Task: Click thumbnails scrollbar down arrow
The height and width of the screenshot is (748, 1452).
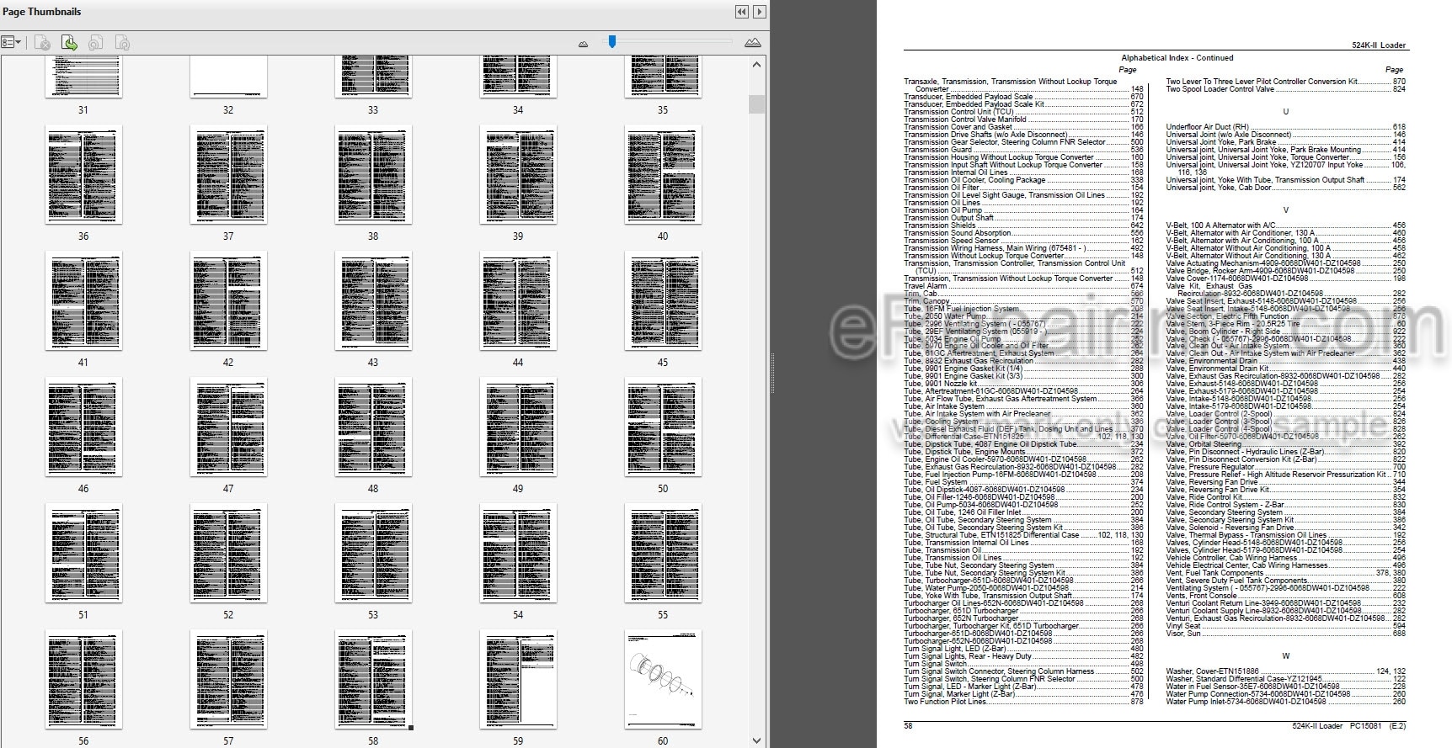Action: click(x=756, y=740)
